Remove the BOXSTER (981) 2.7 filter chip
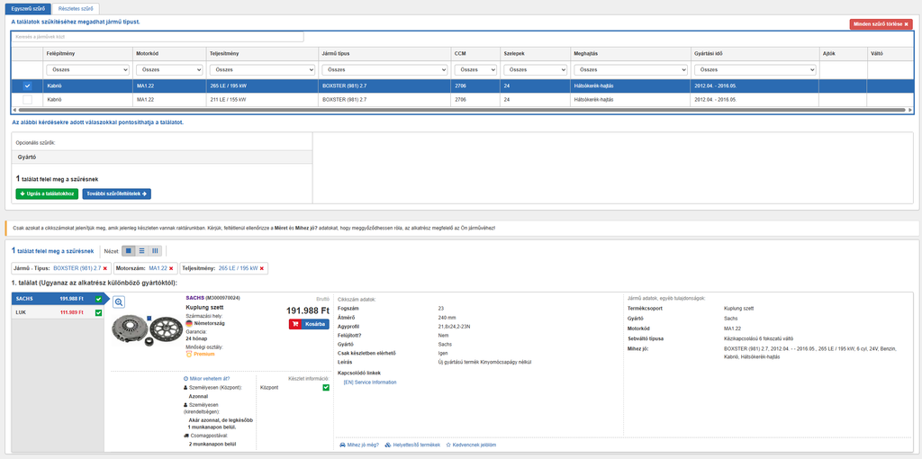922x459 pixels. click(x=104, y=268)
